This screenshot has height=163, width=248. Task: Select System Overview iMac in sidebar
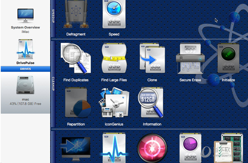(x=26, y=21)
